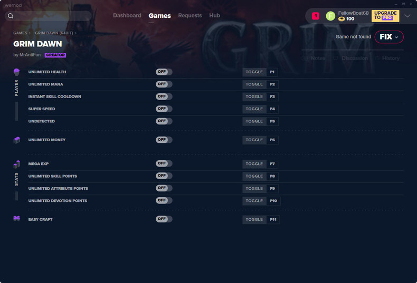The width and height of the screenshot is (417, 283).
Task: Click the Easy Craft category icon
Action: pos(16,218)
